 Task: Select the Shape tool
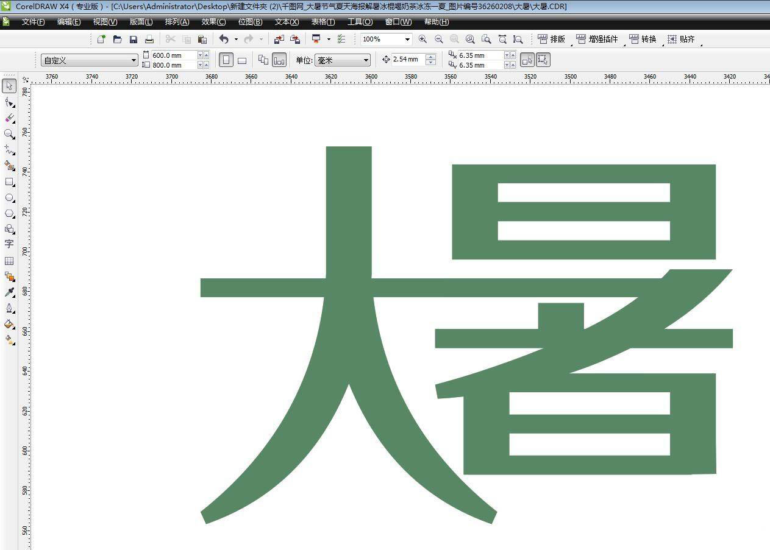pyautogui.click(x=9, y=102)
